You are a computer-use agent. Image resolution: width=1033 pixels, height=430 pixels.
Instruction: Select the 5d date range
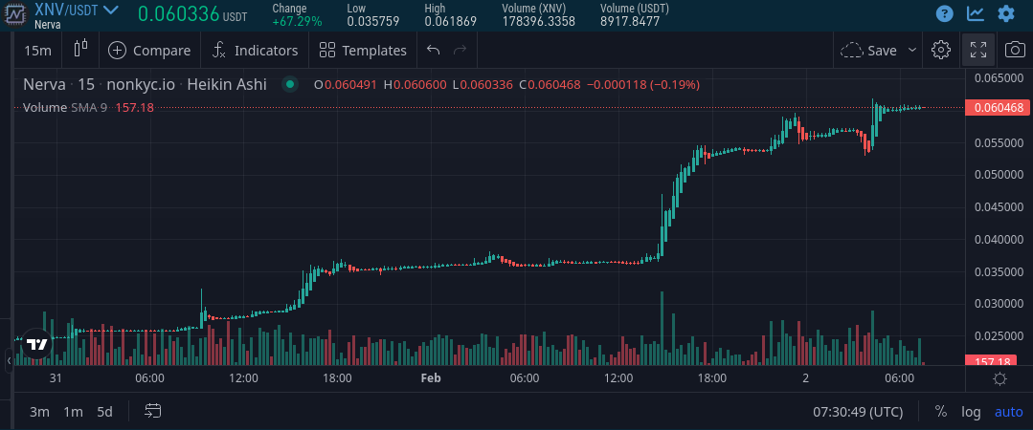point(104,412)
